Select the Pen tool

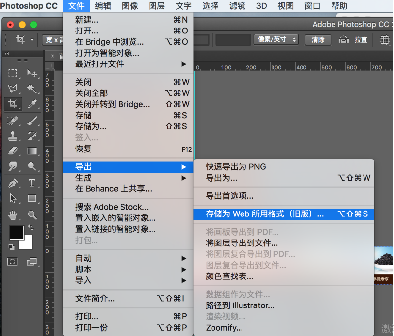point(13,183)
